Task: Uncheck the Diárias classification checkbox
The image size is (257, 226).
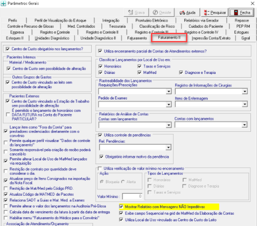Action: (100, 73)
